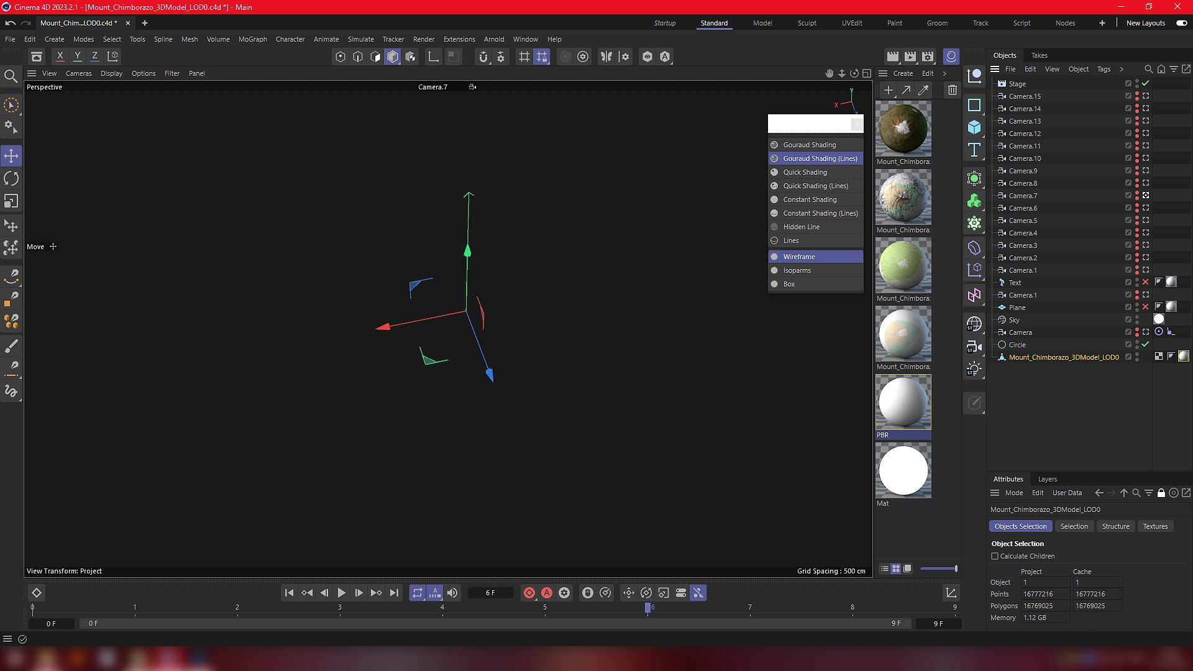This screenshot has width=1193, height=671.
Task: Open the Attributes Mode dropdown
Action: point(1013,493)
